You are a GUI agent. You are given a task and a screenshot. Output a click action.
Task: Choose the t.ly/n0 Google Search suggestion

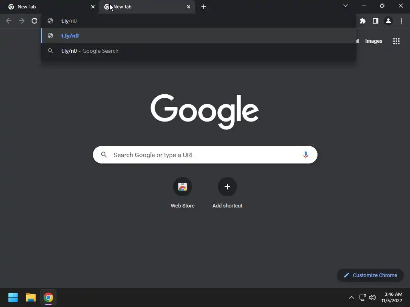click(199, 51)
